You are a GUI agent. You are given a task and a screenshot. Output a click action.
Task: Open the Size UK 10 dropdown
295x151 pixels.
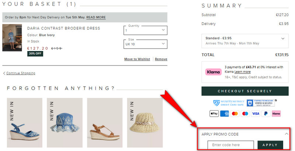(x=145, y=44)
